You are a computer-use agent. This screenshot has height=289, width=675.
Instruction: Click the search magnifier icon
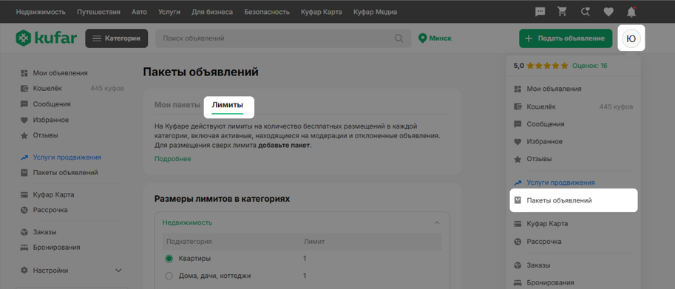[x=399, y=38]
